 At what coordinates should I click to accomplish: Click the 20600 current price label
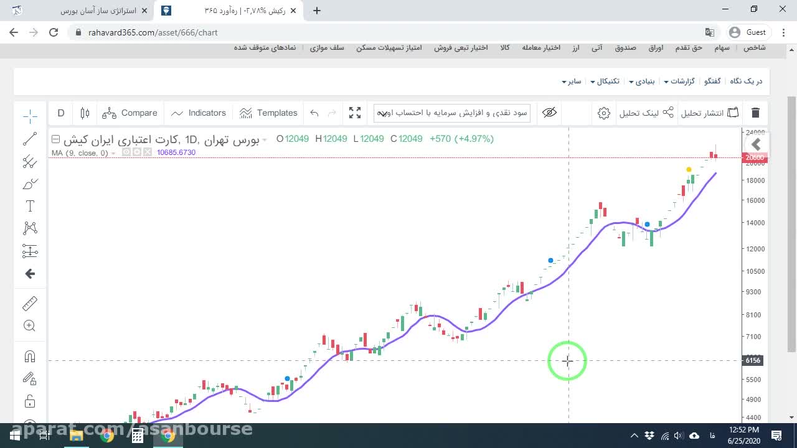tap(755, 157)
